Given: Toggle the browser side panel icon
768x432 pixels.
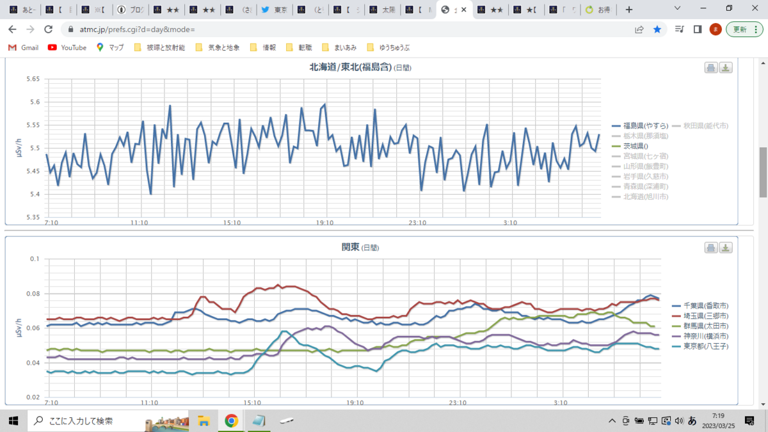Looking at the screenshot, I should pyautogui.click(x=698, y=29).
